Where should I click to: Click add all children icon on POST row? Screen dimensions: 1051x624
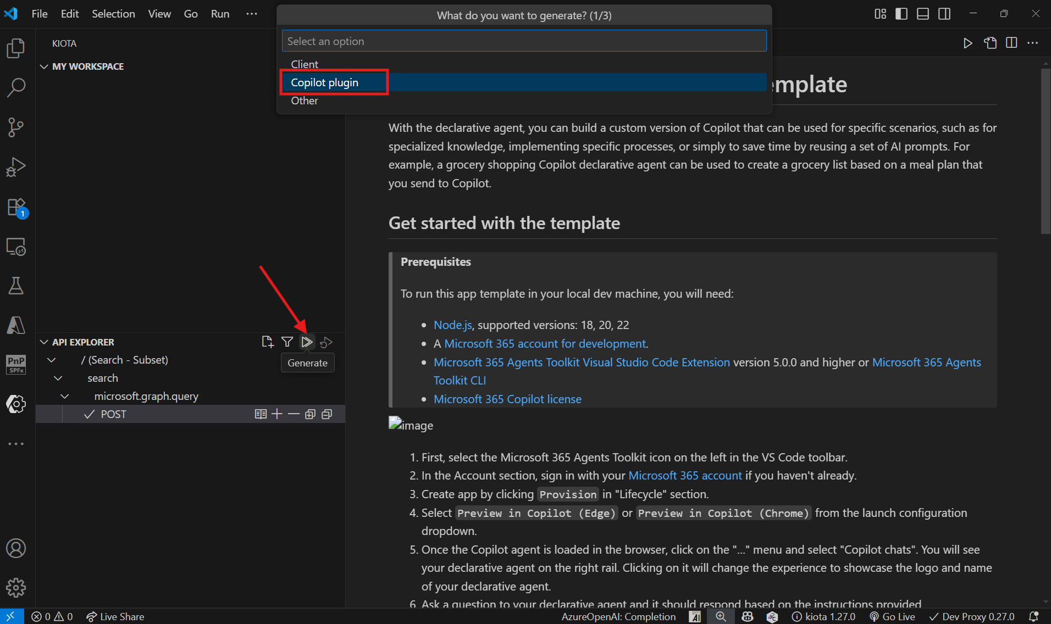click(310, 414)
